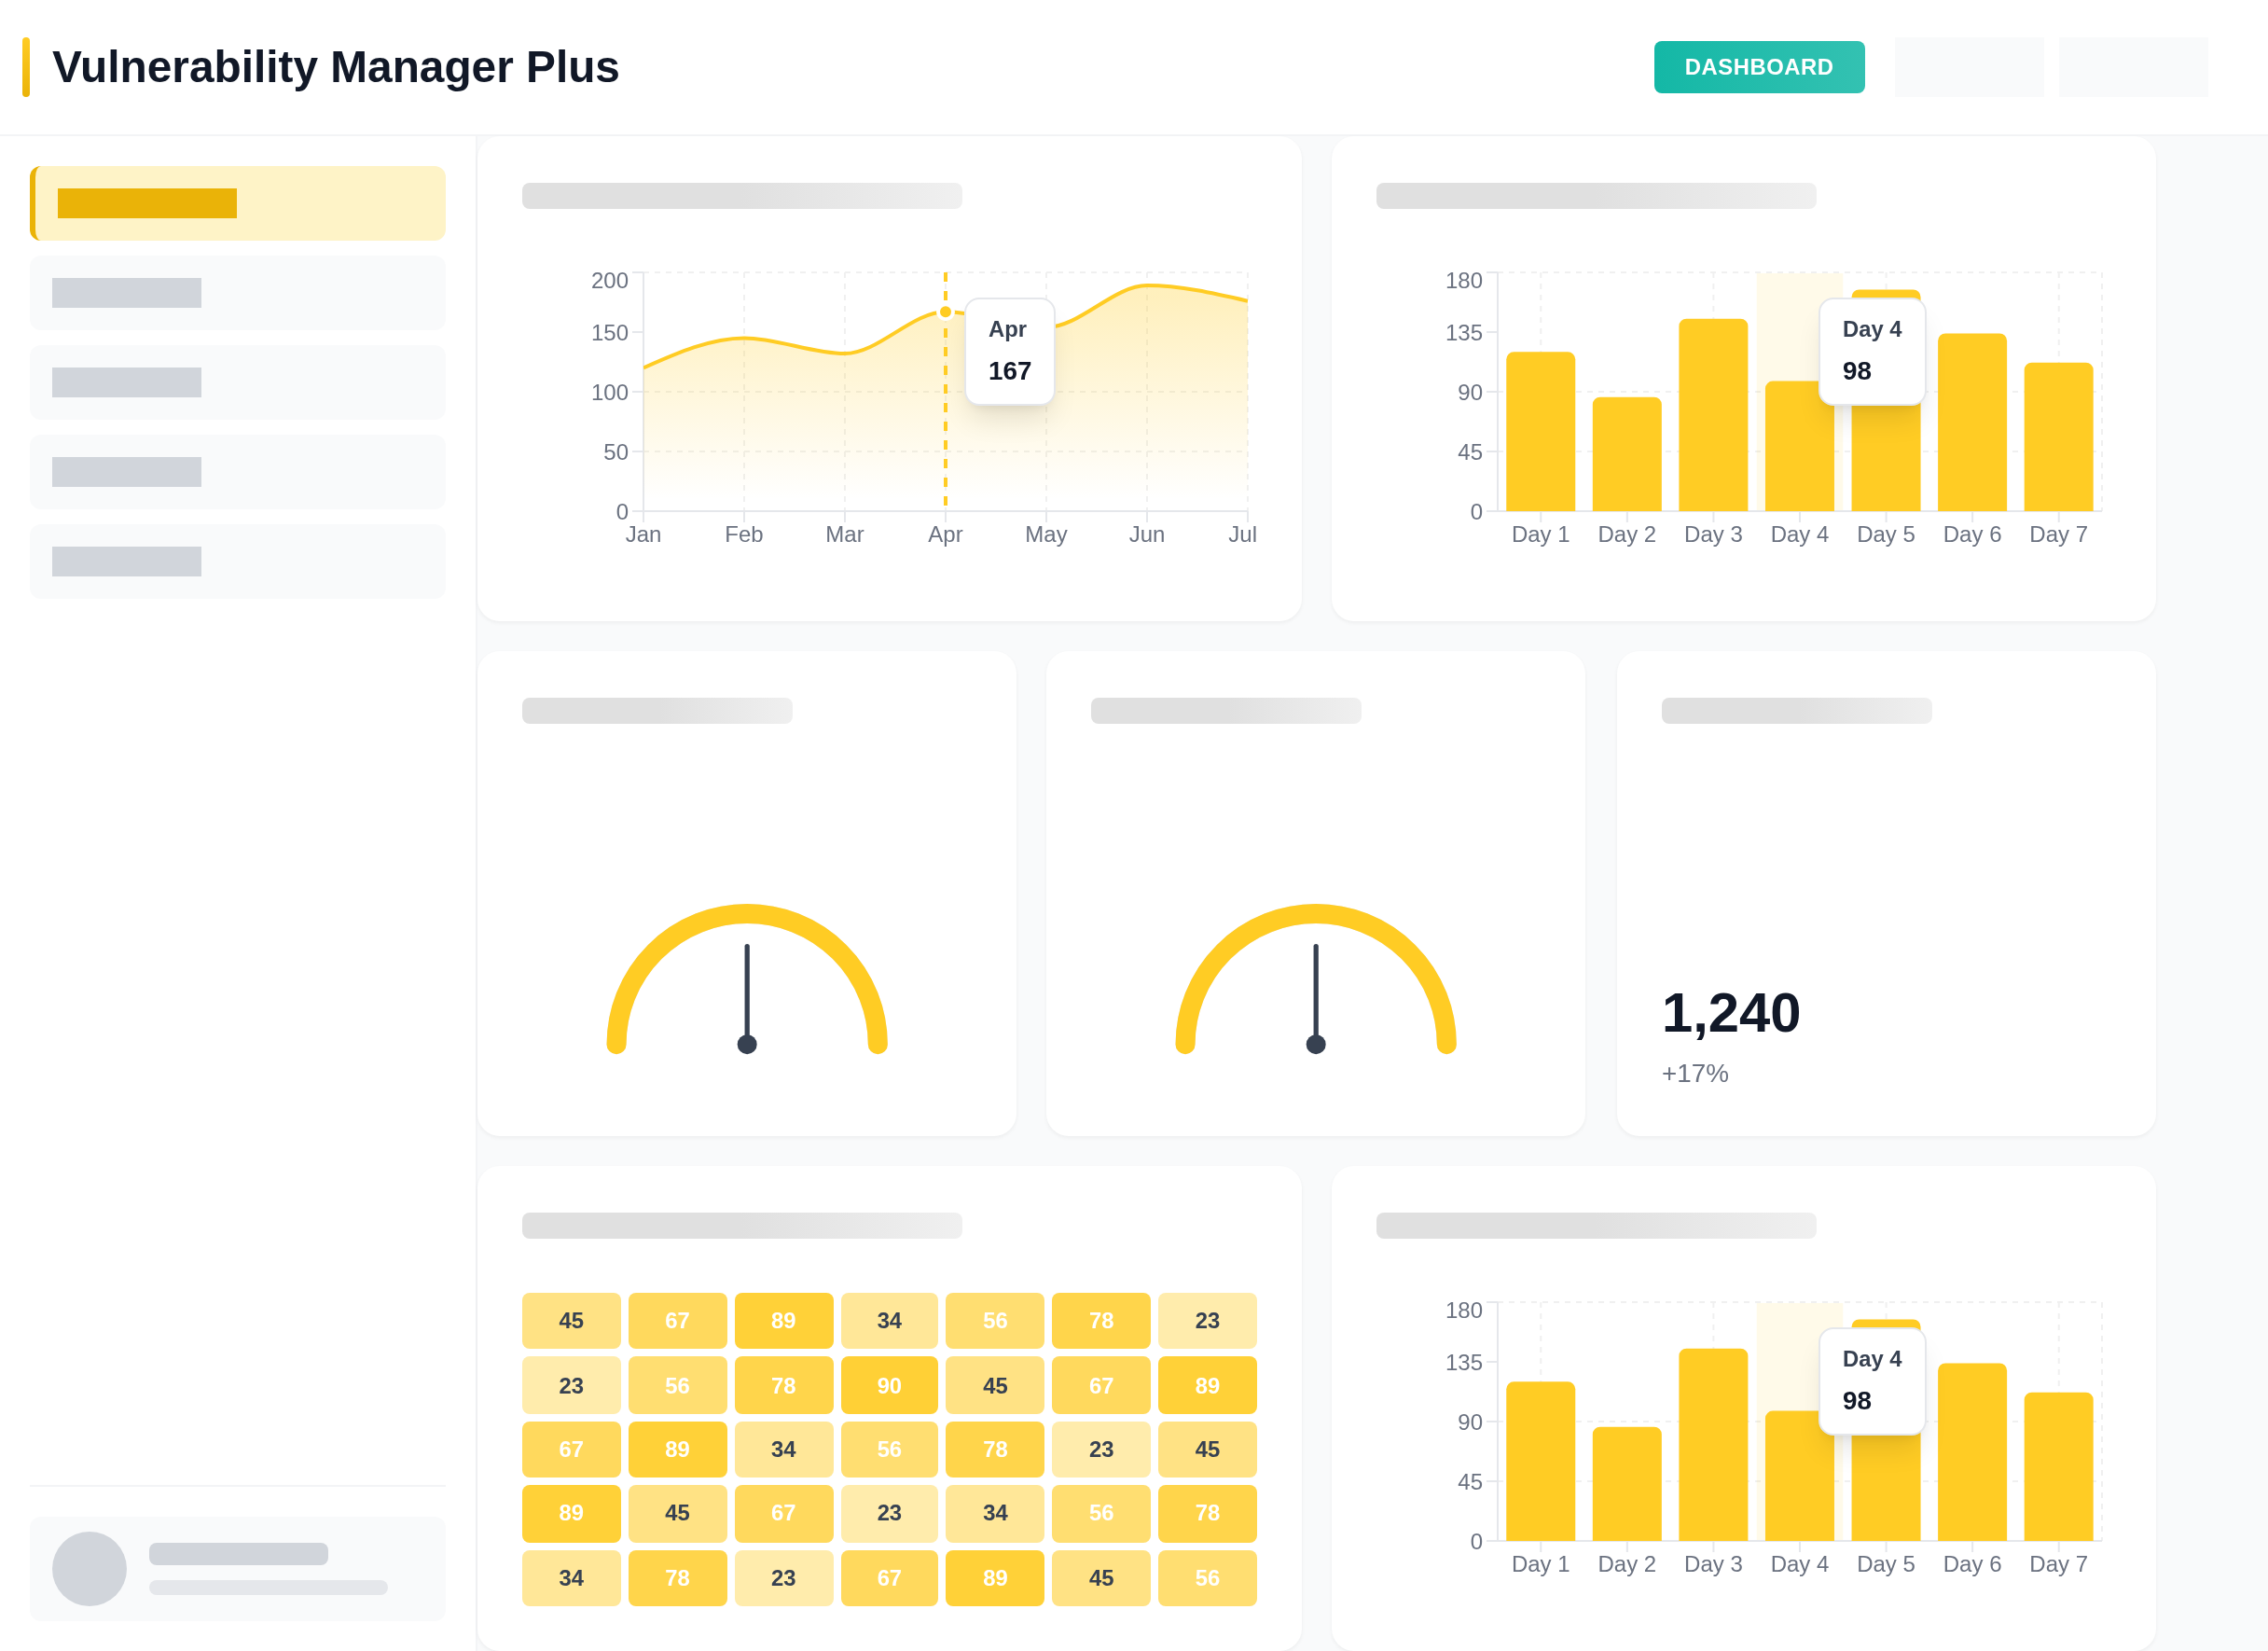Click the middle gauge needle pivot
This screenshot has height=1651, width=2268.
[1315, 1044]
